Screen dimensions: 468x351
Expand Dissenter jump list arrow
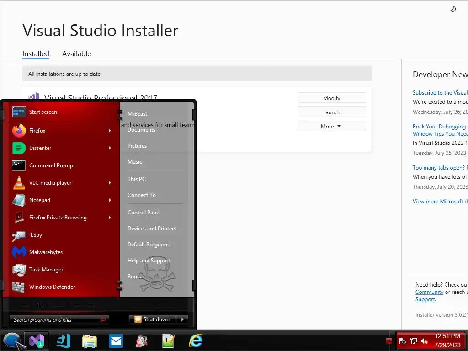110,148
